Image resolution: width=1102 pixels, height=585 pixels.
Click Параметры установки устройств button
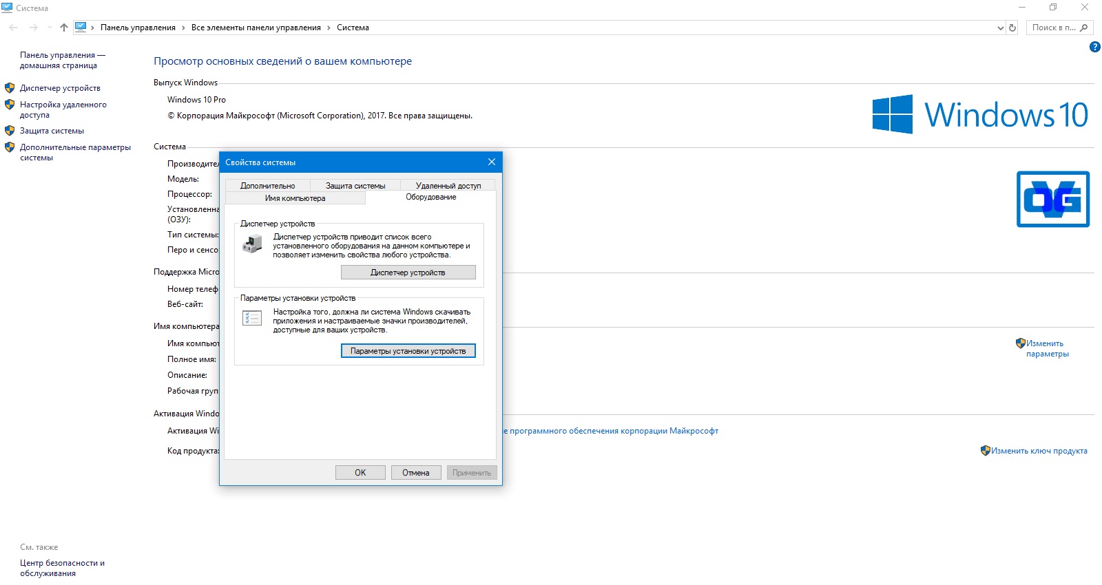pos(408,351)
